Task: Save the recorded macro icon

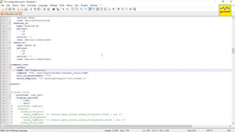Action: click(135, 9)
